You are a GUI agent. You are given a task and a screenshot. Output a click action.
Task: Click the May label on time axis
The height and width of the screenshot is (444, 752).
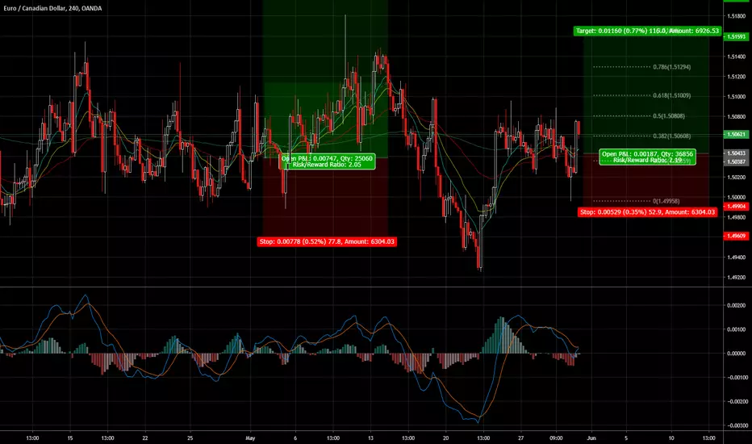[250, 438]
